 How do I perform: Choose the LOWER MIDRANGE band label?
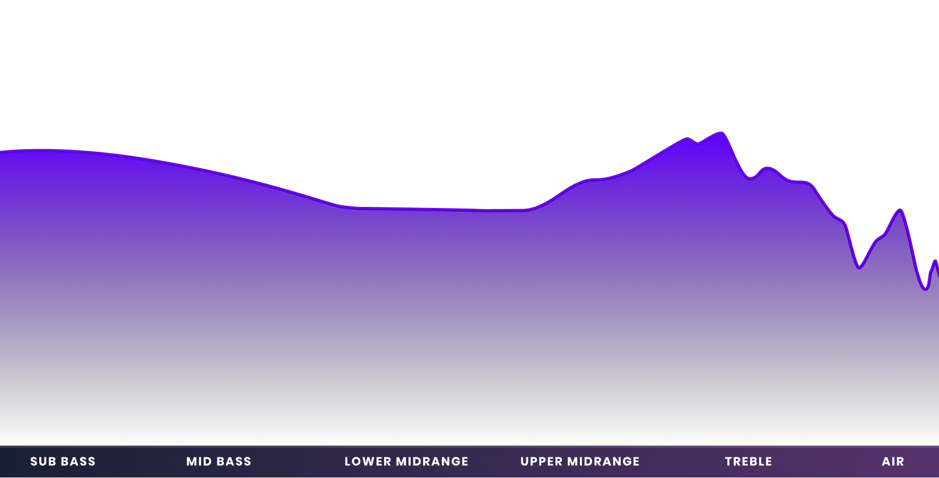tap(406, 462)
